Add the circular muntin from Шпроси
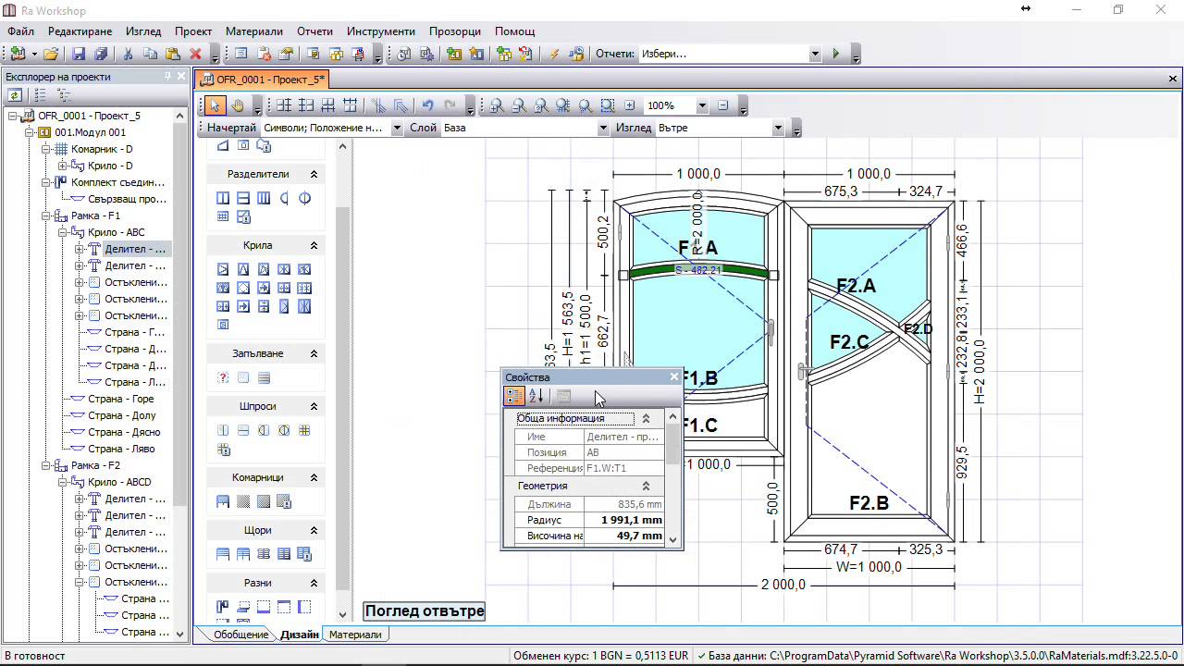Screen dimensions: 1184x666 284,430
